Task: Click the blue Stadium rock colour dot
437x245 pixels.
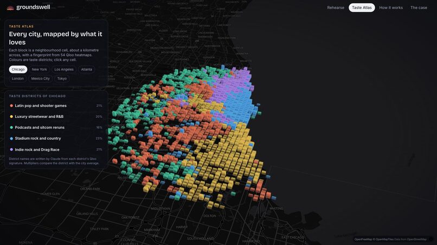Action: click(11, 138)
